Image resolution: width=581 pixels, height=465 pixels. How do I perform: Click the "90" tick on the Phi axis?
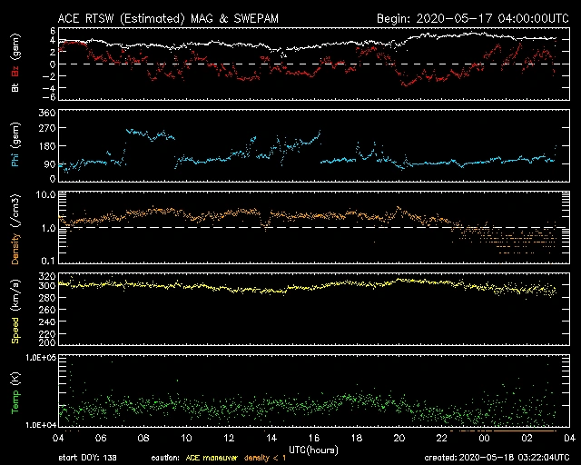(x=50, y=163)
